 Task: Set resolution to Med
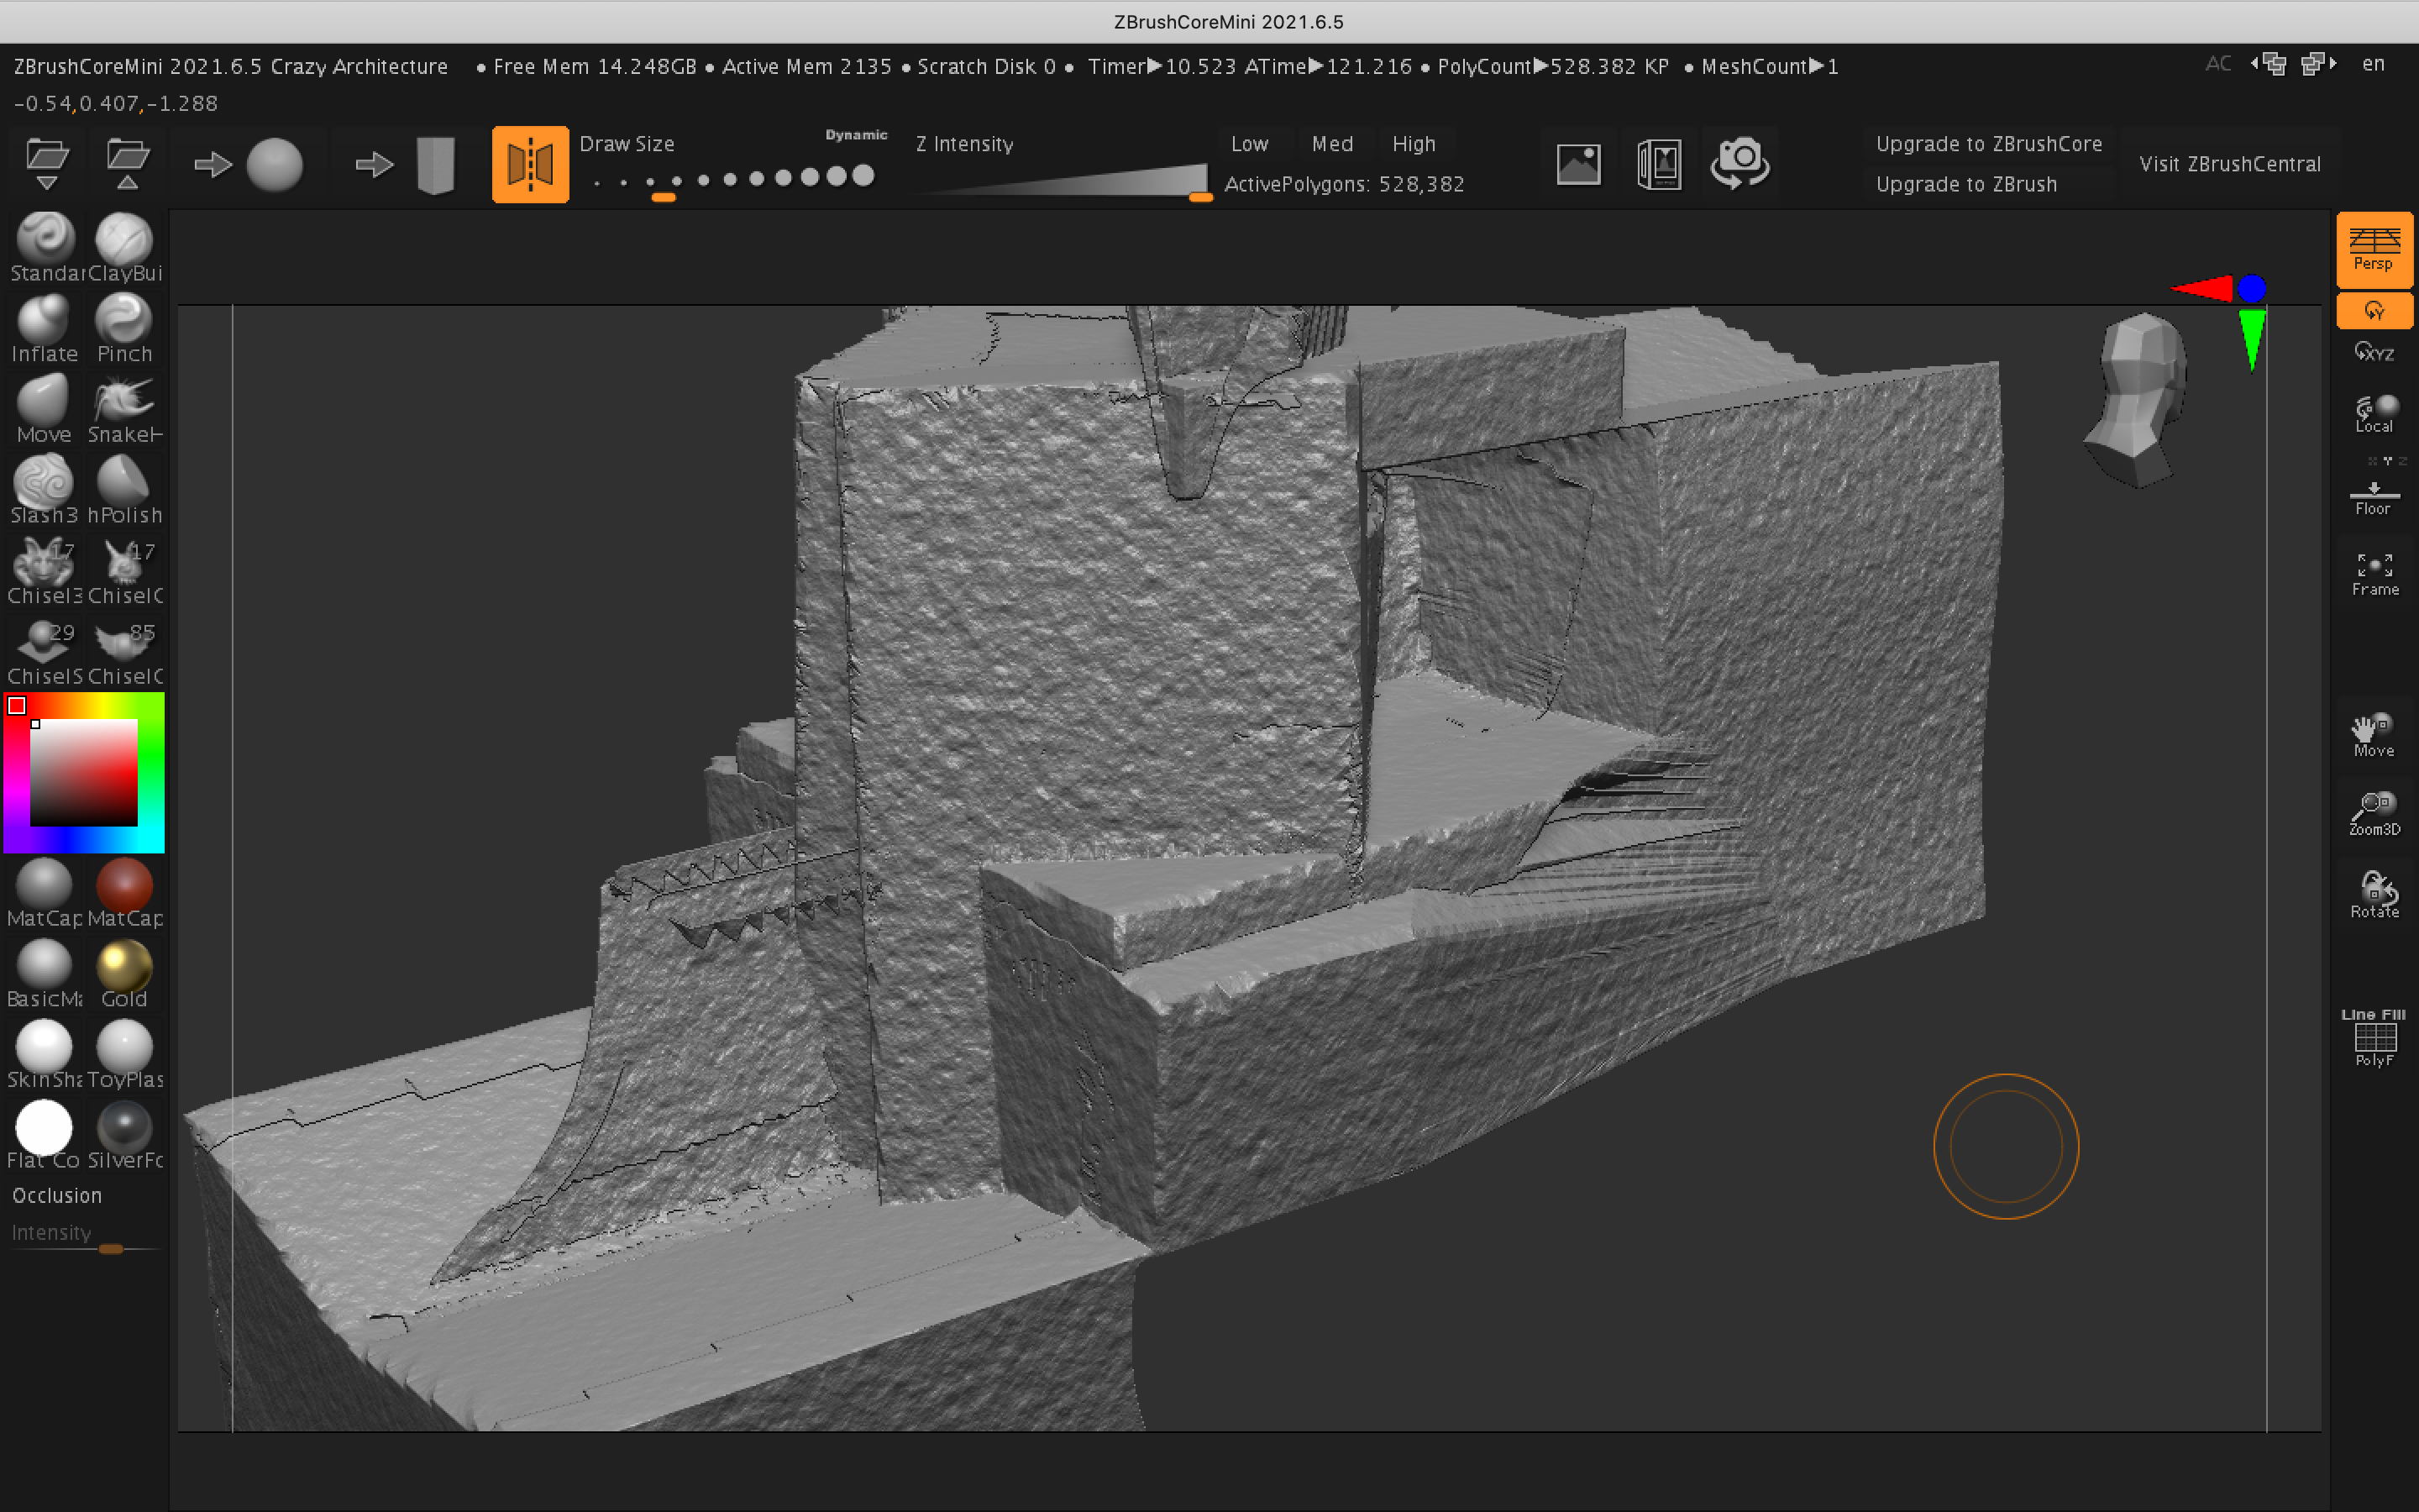point(1332,144)
